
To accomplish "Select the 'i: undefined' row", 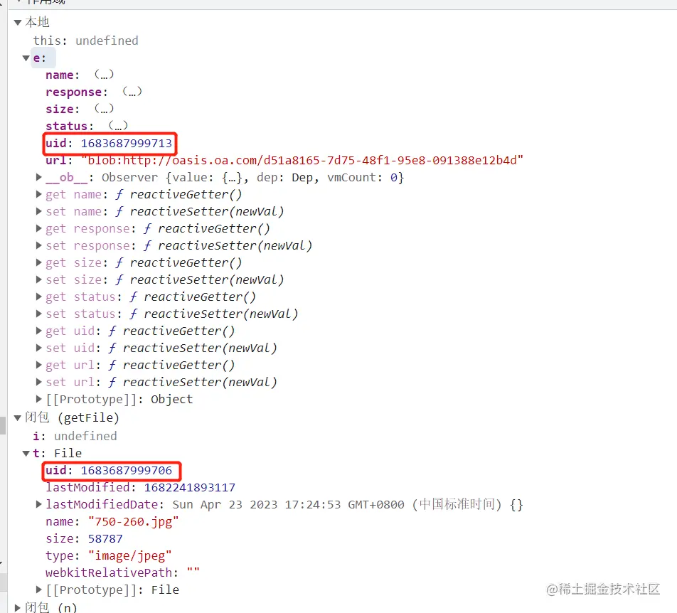I will [x=75, y=436].
